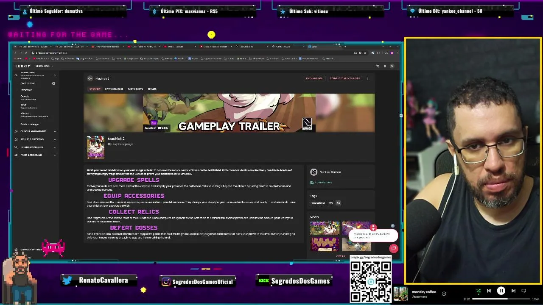Click the browser back arrow
The width and height of the screenshot is (543, 305).
[x=15, y=53]
